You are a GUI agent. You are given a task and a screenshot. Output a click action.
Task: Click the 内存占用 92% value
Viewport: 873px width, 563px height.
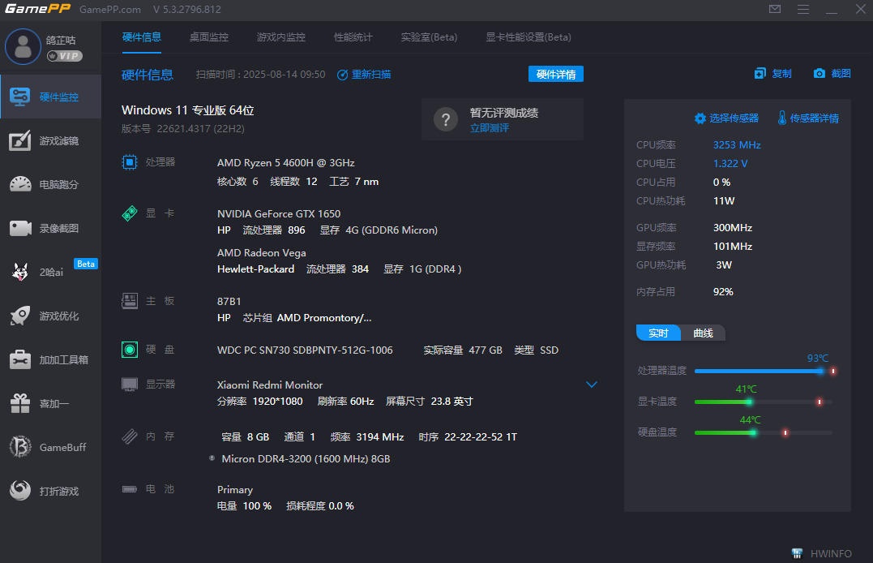pyautogui.click(x=723, y=291)
